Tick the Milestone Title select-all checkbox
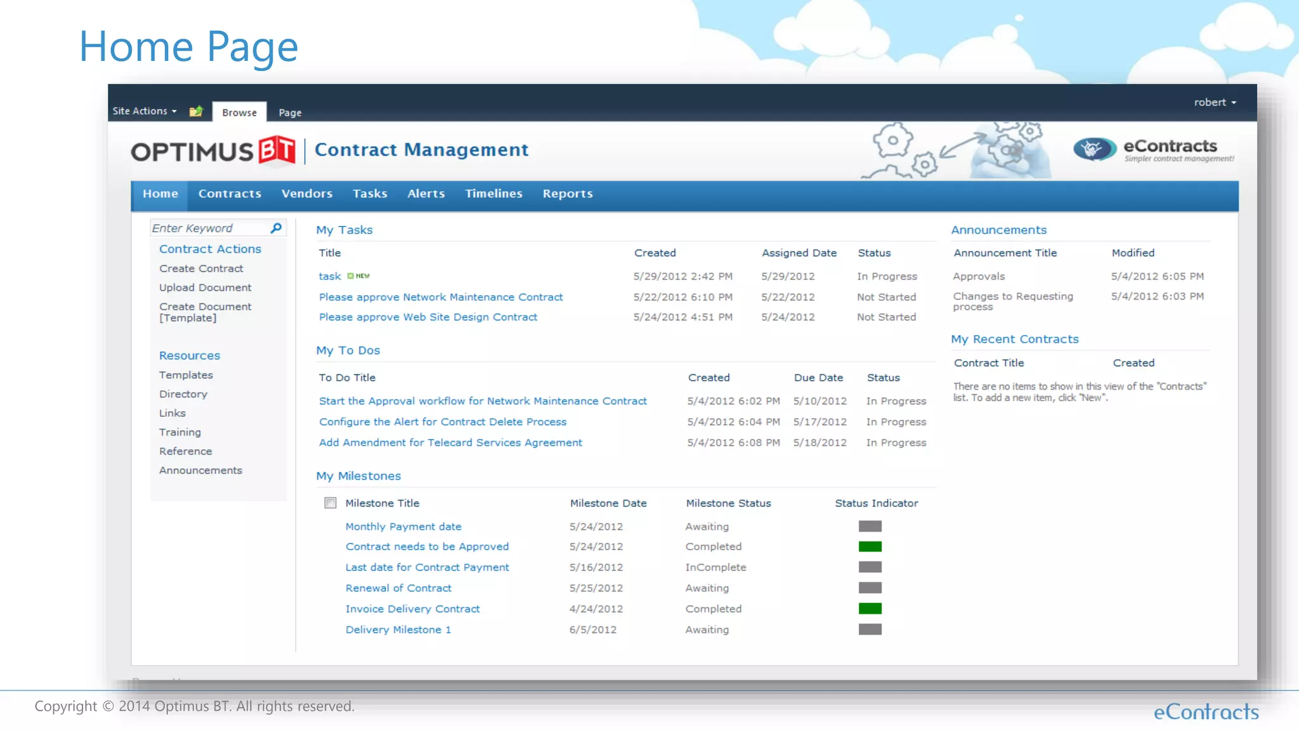1299x731 pixels. pyautogui.click(x=330, y=503)
